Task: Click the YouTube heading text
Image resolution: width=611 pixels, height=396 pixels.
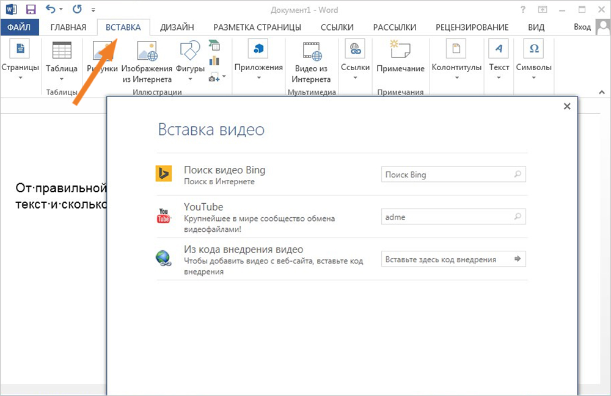Action: pyautogui.click(x=203, y=207)
